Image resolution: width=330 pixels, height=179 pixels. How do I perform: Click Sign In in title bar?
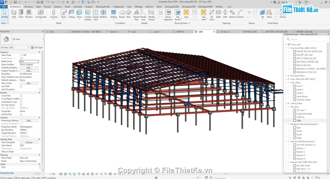coord(282,2)
